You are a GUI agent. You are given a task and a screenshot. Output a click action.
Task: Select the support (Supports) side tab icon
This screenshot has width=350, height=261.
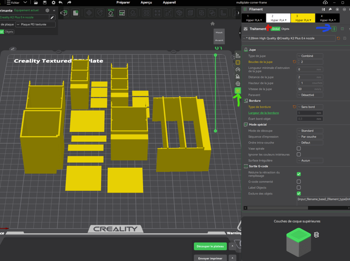pos(238,76)
